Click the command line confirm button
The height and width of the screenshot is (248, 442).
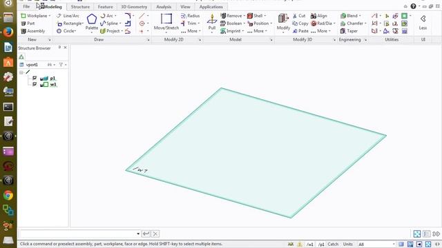click(146, 234)
